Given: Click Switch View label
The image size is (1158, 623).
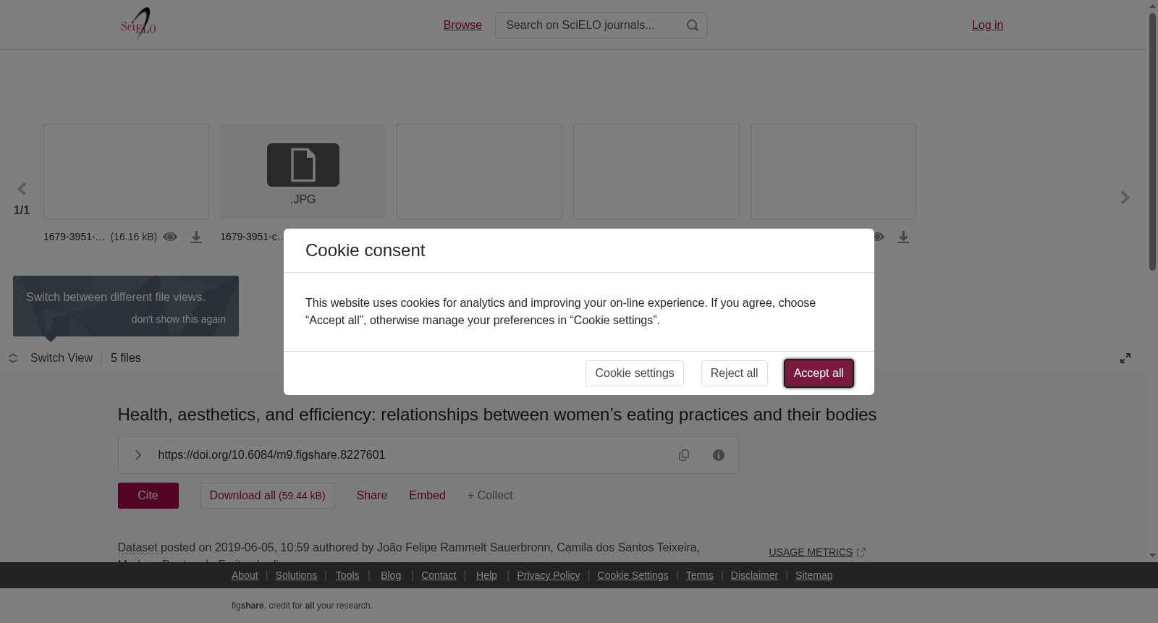Looking at the screenshot, I should coord(62,358).
